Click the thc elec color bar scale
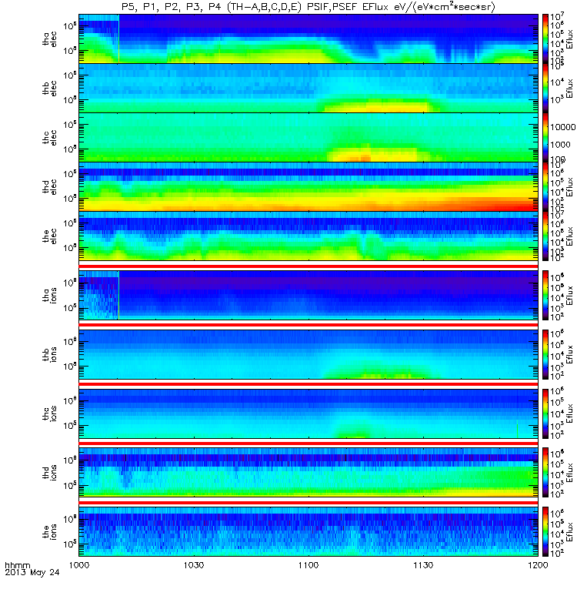The image size is (577, 616). coord(545,137)
